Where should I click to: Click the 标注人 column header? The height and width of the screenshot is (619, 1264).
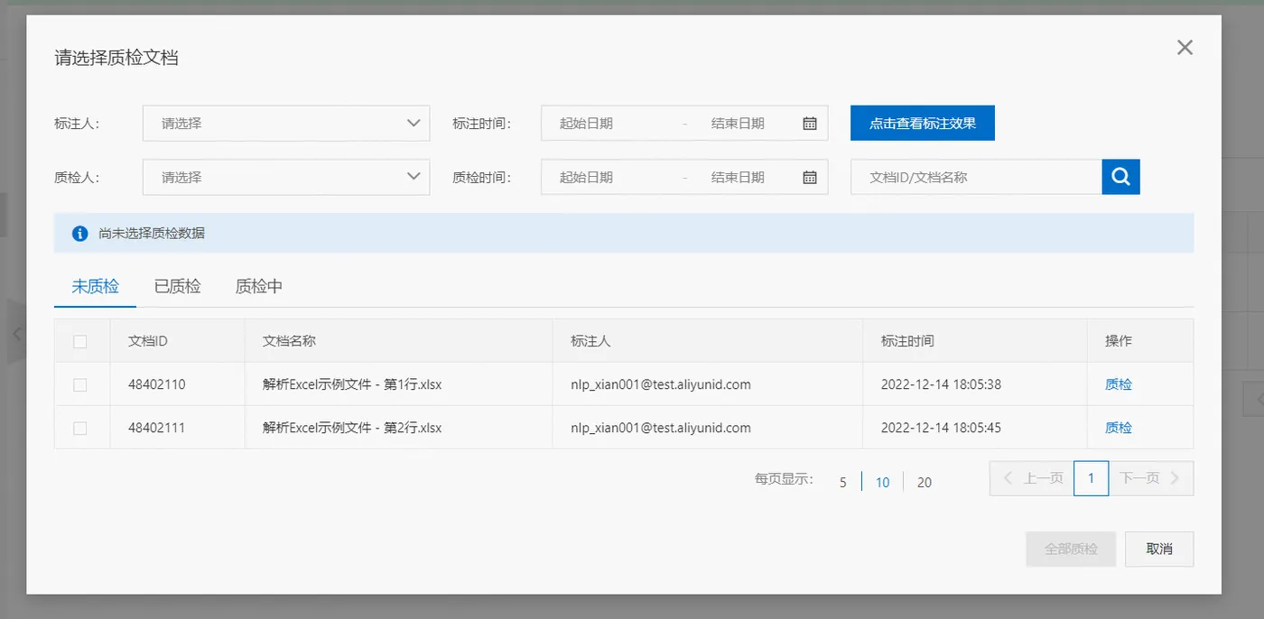tap(591, 341)
